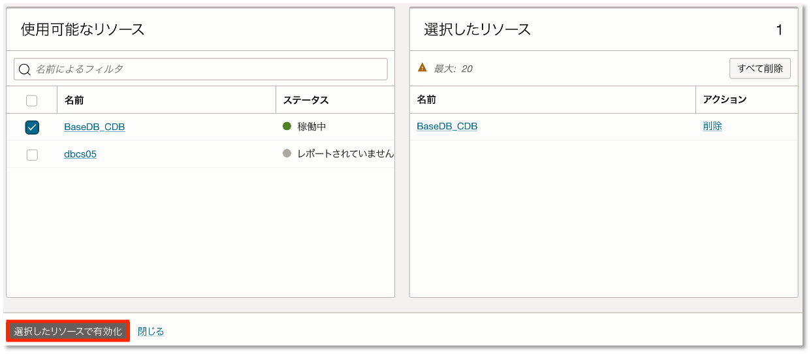The width and height of the screenshot is (811, 354).
Task: Click the 選択したリソースで有効化 button
Action: 68,331
